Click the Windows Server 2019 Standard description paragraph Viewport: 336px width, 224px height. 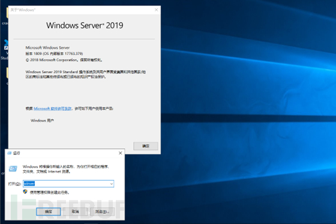point(86,74)
